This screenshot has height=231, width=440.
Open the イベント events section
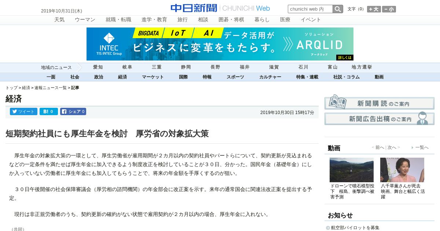pos(311,20)
